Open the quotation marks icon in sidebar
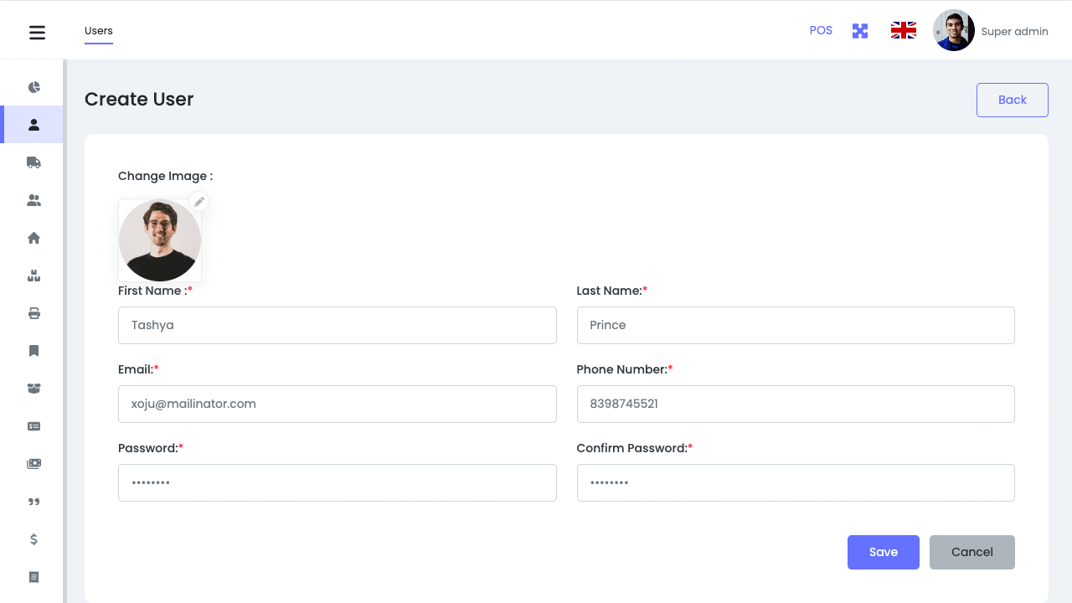Viewport: 1072px width, 603px height. 33,502
